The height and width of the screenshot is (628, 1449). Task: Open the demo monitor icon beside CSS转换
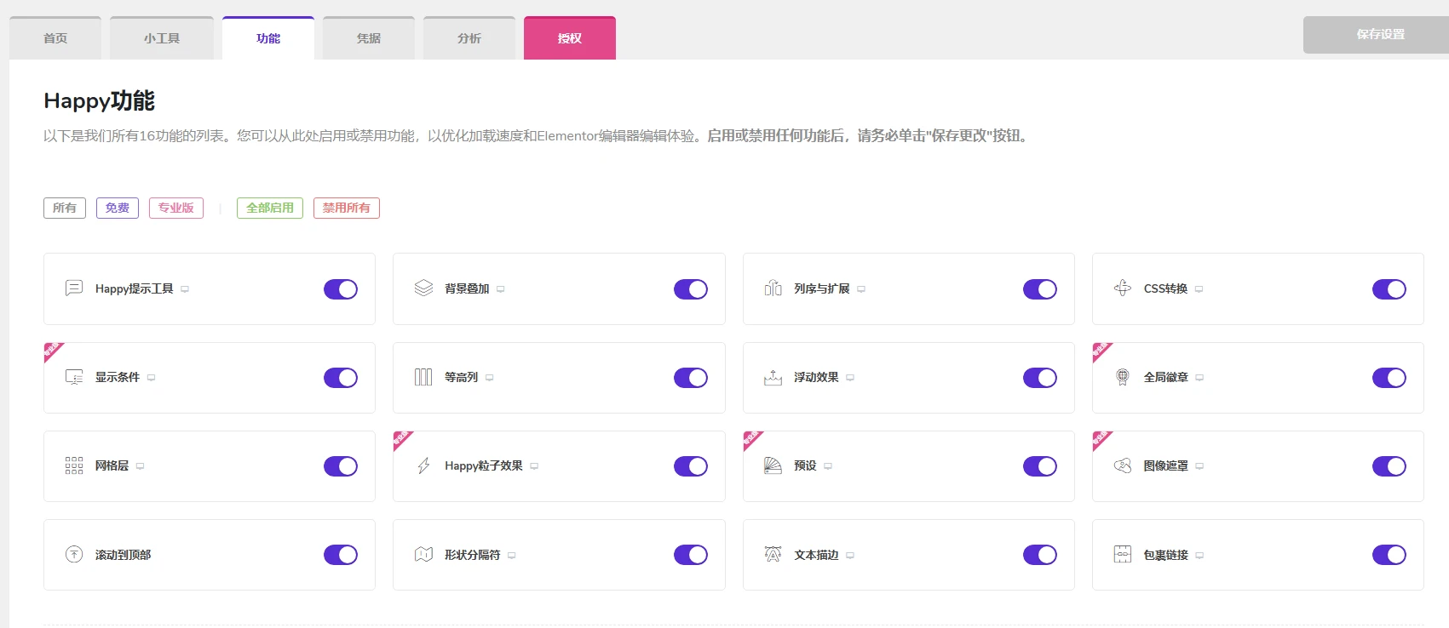1199,289
